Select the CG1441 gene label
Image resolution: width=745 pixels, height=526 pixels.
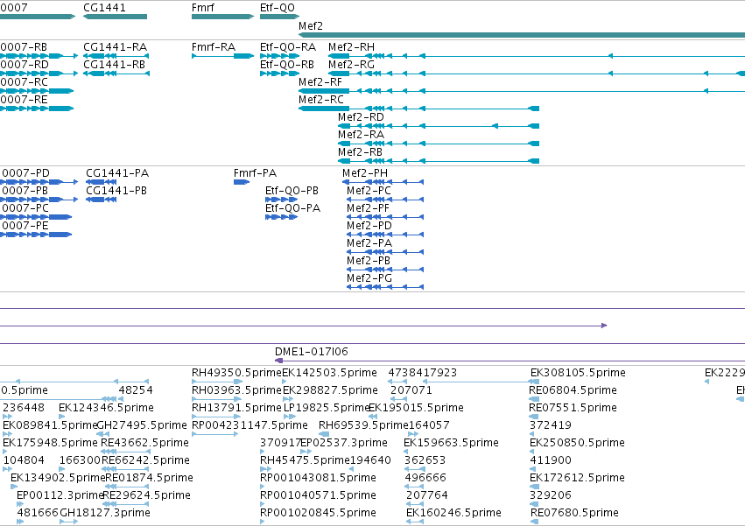click(x=104, y=8)
